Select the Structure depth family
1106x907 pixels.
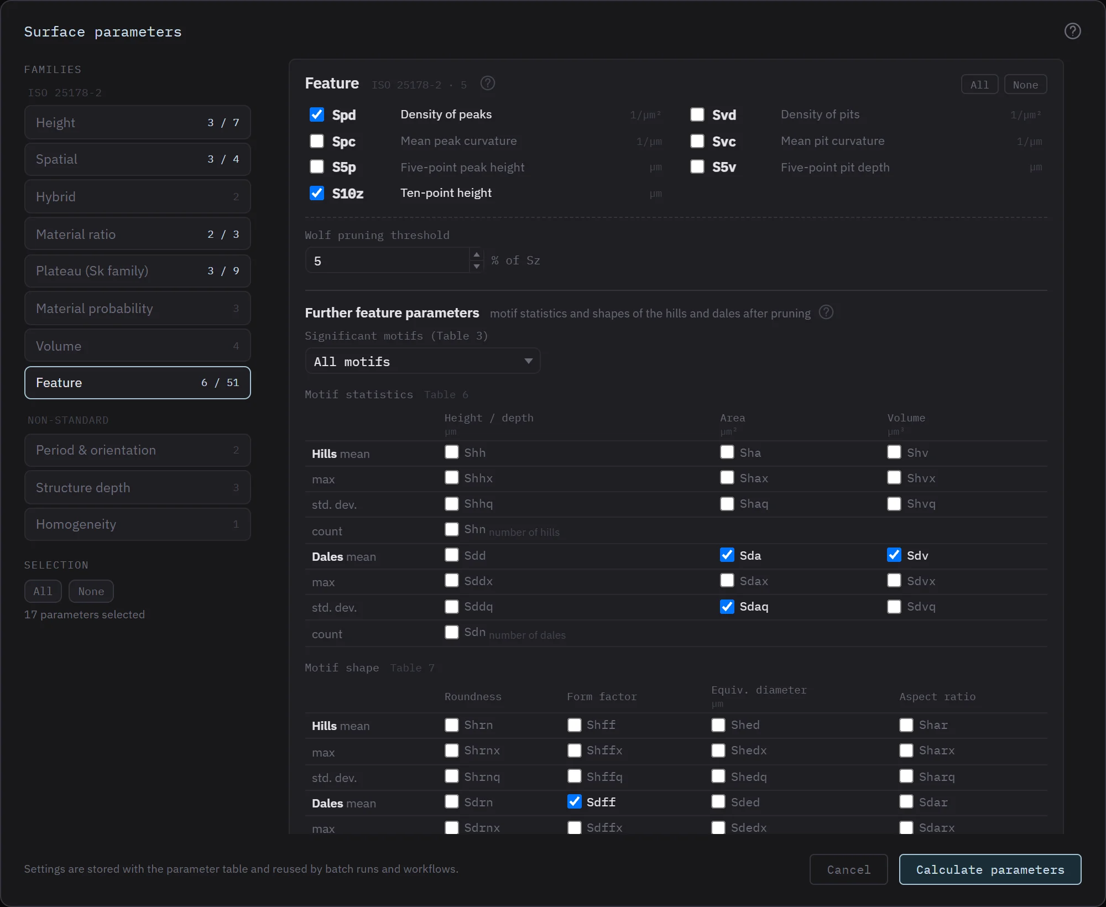pyautogui.click(x=137, y=487)
